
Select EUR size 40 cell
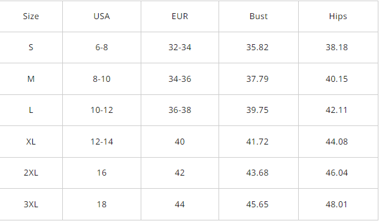[x=180, y=142]
